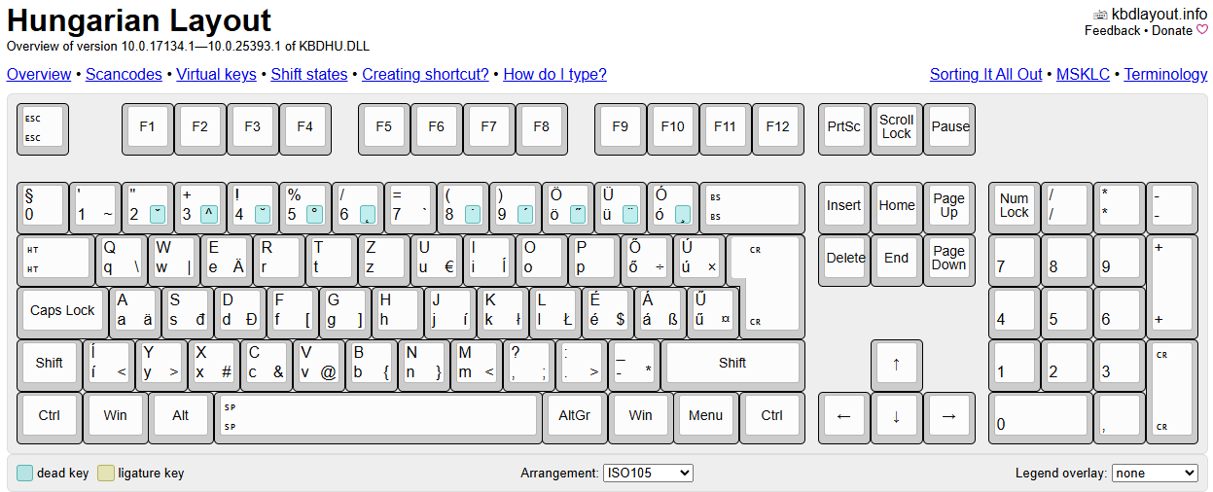
Task: Click the up arrow key
Action: point(896,365)
